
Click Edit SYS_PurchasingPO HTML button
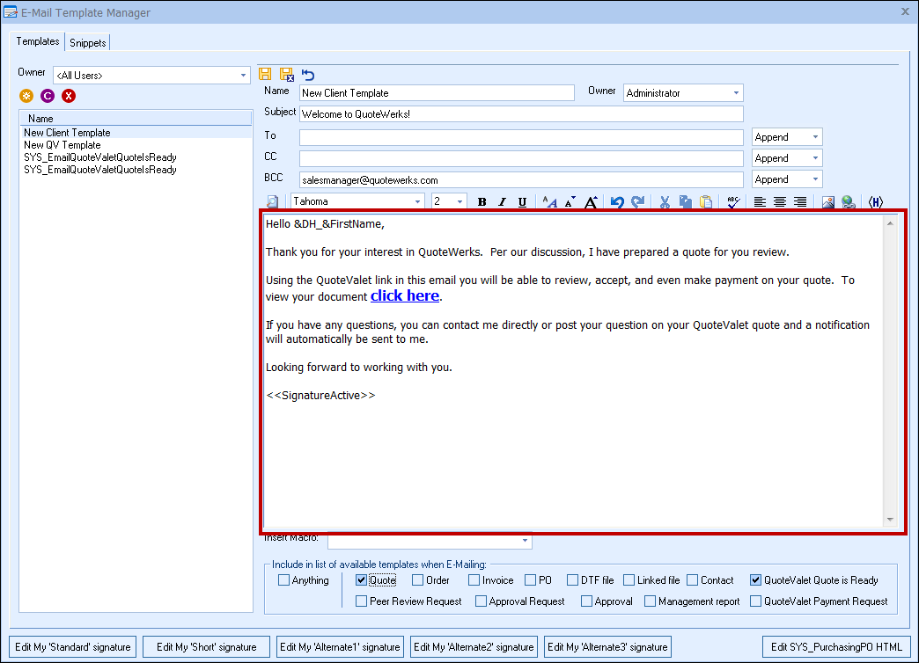click(x=834, y=647)
